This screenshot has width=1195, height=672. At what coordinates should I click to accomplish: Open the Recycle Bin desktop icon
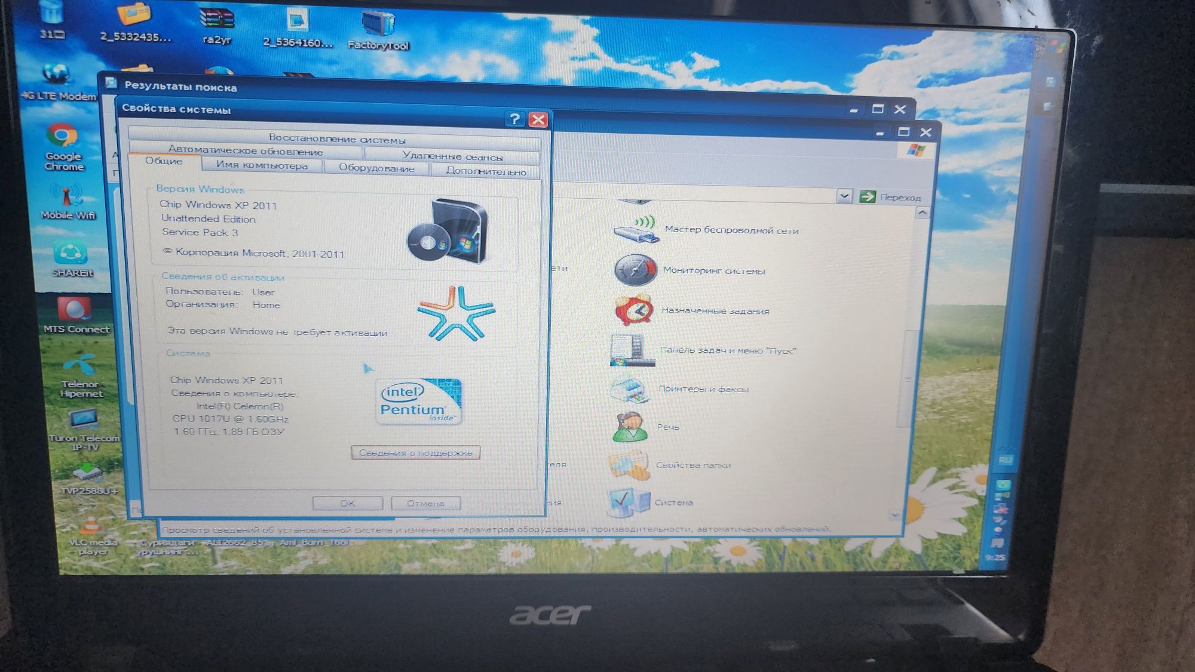coord(52,20)
